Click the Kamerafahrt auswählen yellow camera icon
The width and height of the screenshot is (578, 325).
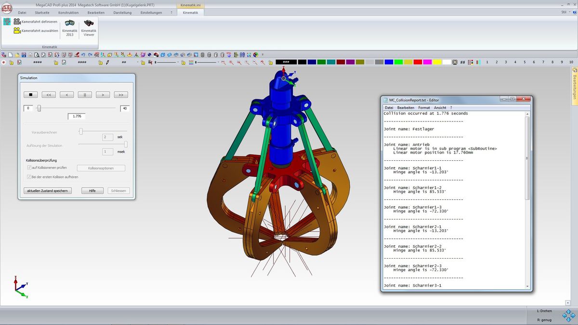click(x=17, y=31)
